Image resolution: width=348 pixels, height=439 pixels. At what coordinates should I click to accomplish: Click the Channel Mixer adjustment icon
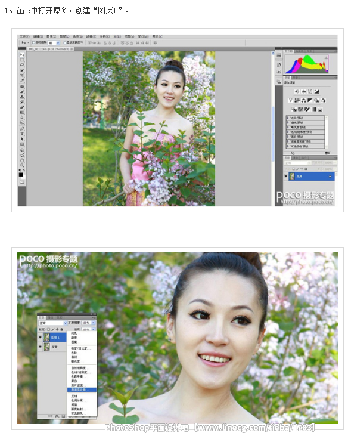click(x=324, y=100)
